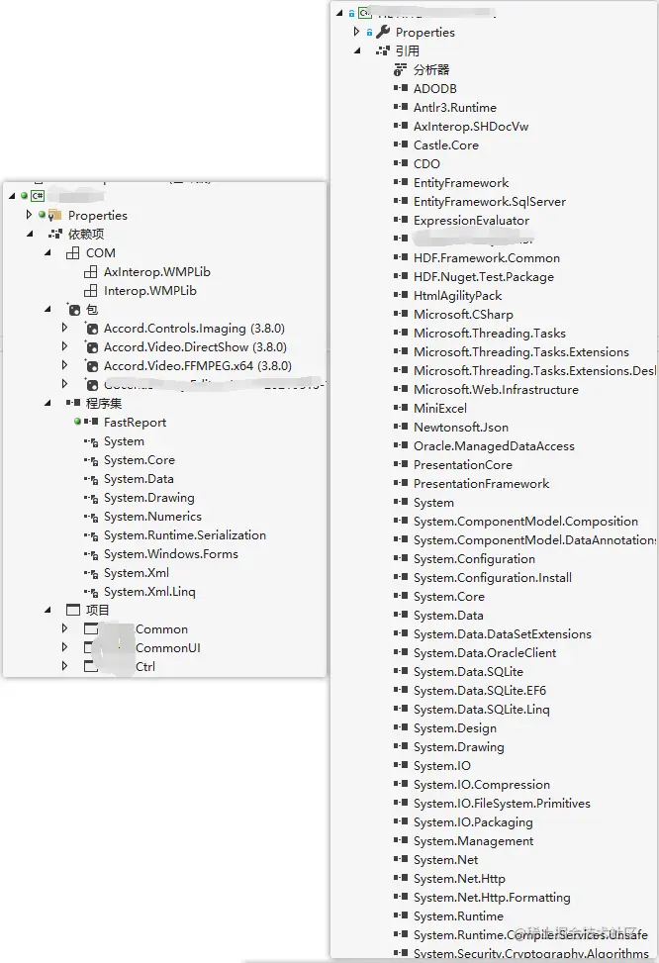Click the MiniExcel reference icon
The image size is (659, 963).
pyautogui.click(x=401, y=407)
